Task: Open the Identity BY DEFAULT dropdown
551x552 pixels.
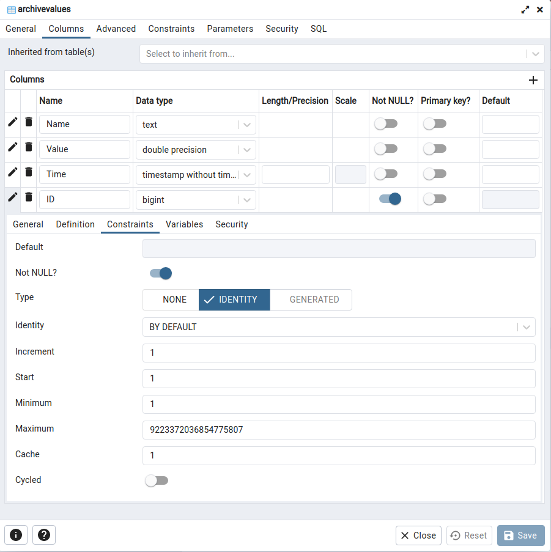Action: (338, 327)
